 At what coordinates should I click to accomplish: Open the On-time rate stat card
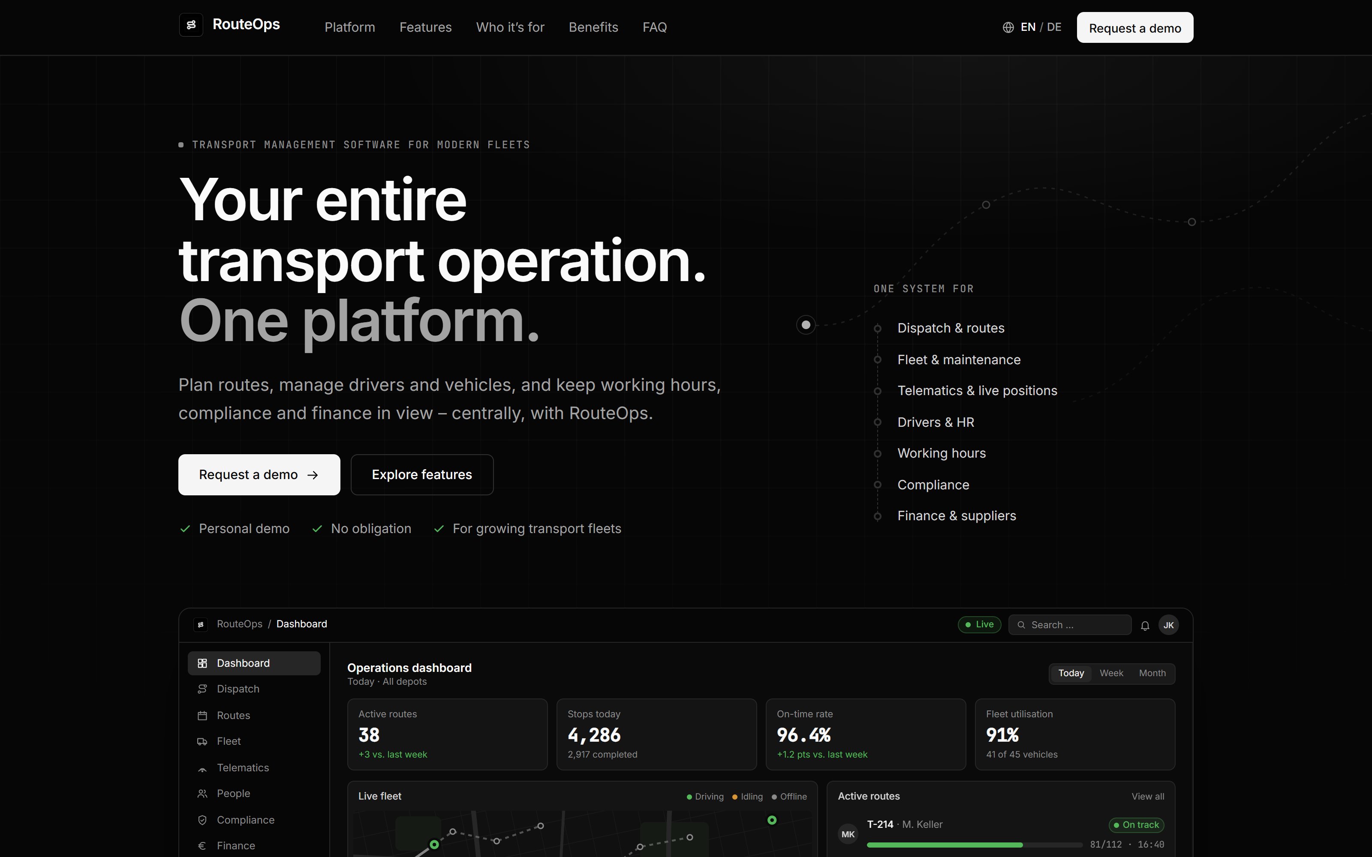pos(866,734)
